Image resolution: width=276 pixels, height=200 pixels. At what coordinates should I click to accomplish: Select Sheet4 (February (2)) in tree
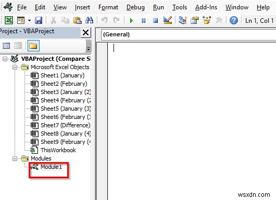[66, 100]
